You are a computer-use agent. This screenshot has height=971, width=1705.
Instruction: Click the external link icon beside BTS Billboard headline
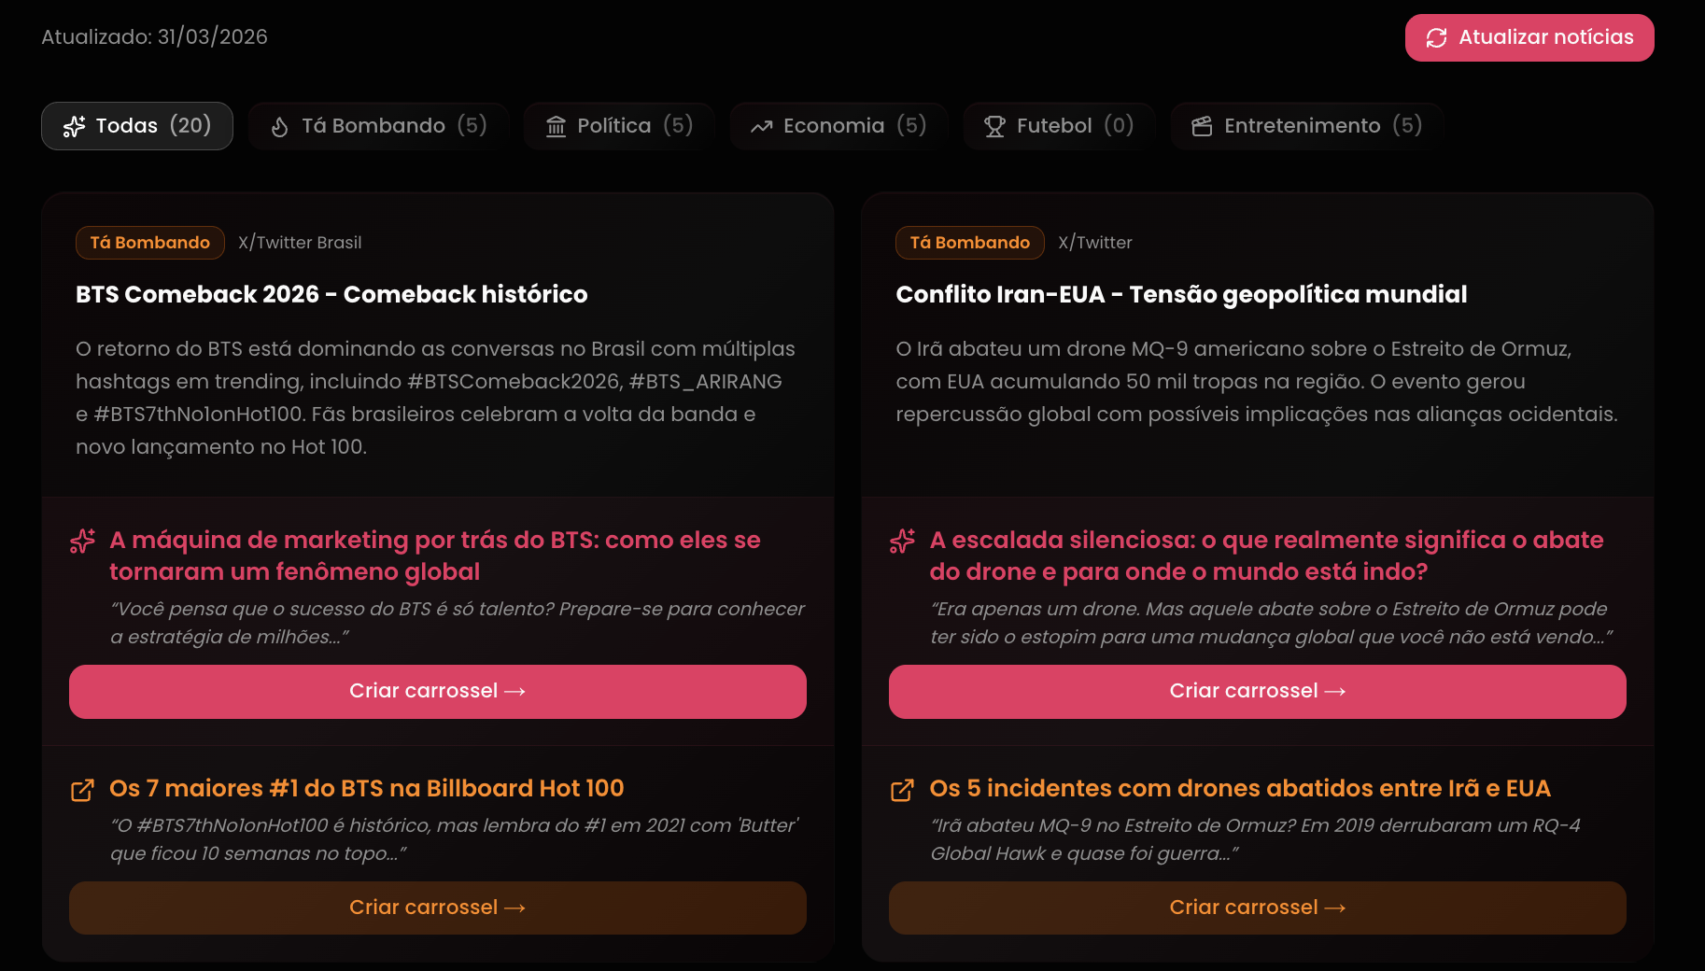[x=82, y=790]
